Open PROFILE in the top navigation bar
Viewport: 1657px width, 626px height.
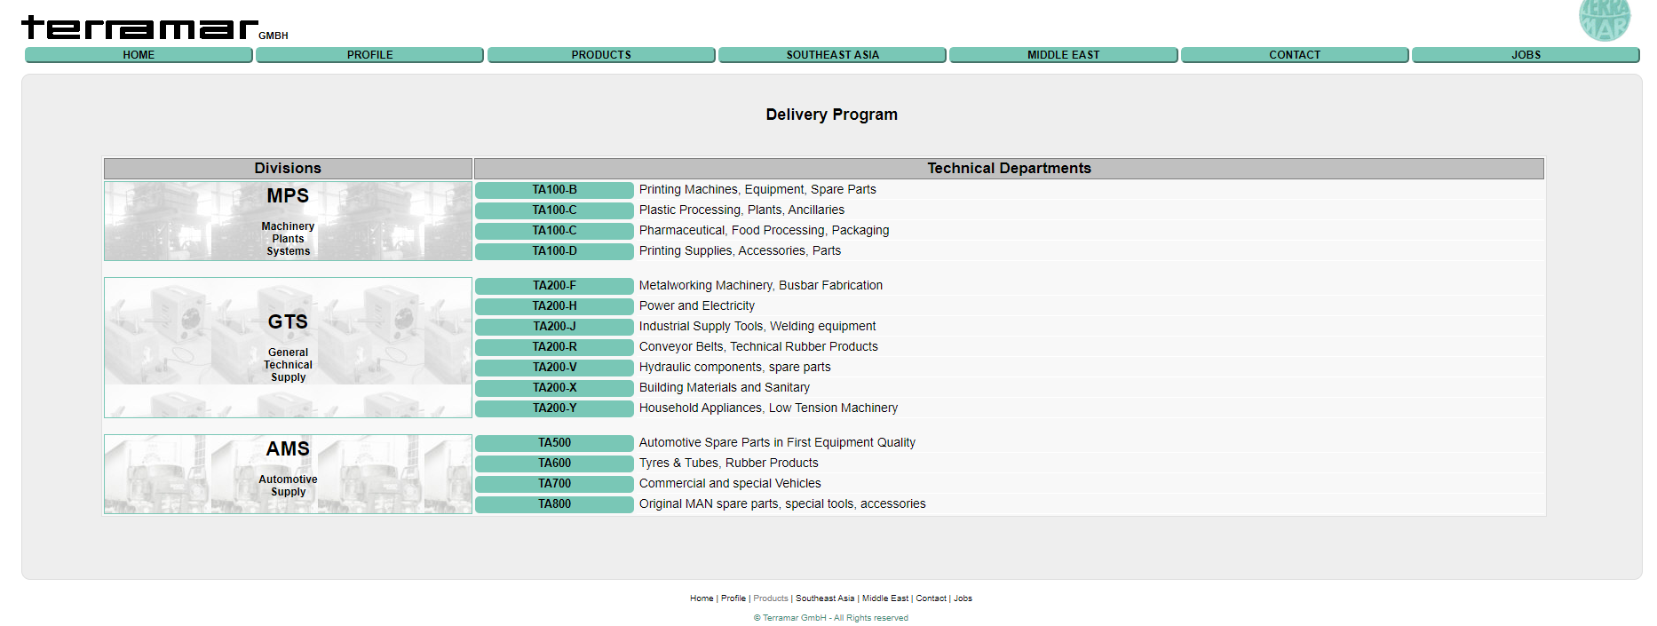(370, 55)
